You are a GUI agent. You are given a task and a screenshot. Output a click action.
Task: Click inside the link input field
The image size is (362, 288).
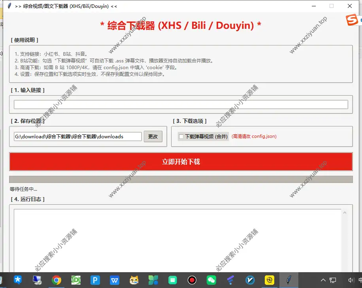tap(181, 105)
